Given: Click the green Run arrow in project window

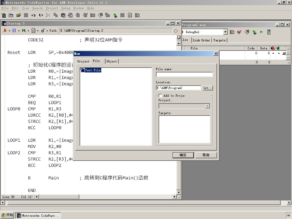Looking at the screenshot, I should pyautogui.click(x=262, y=32).
